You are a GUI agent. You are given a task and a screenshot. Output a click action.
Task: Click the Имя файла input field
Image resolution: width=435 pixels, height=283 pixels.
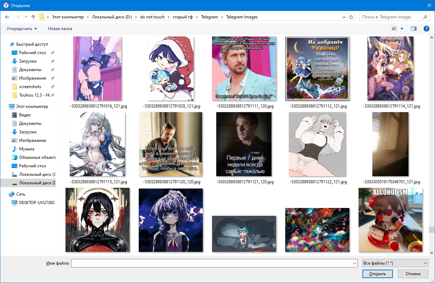pyautogui.click(x=212, y=263)
